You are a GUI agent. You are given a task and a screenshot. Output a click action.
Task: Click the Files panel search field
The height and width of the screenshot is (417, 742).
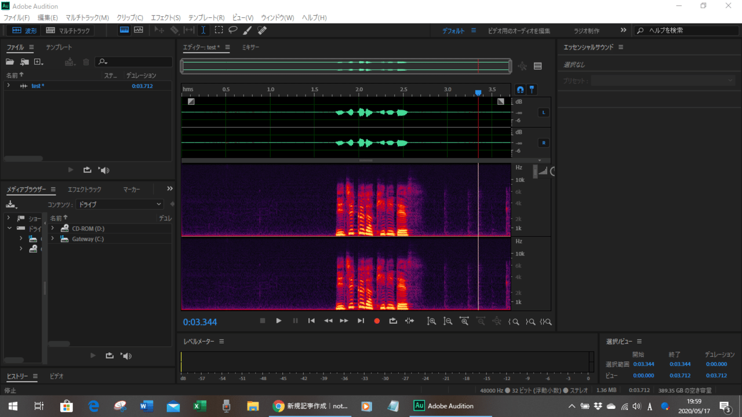(x=134, y=62)
